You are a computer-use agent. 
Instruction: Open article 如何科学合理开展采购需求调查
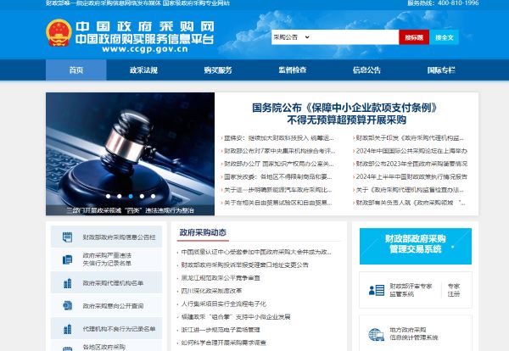[223, 343]
